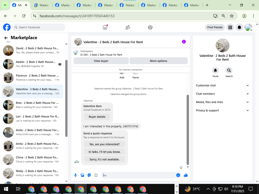The width and height of the screenshot is (259, 194).
Task: Open browser zoom magnifier icon
Action: 224,16
